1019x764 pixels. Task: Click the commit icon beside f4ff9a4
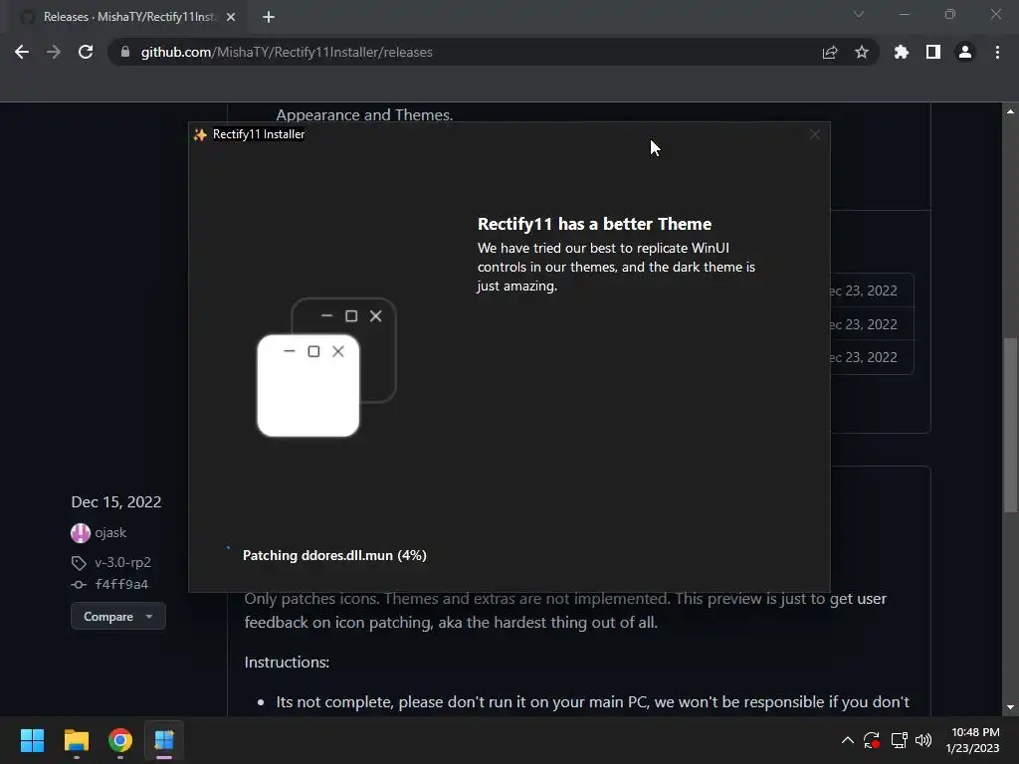tap(79, 585)
